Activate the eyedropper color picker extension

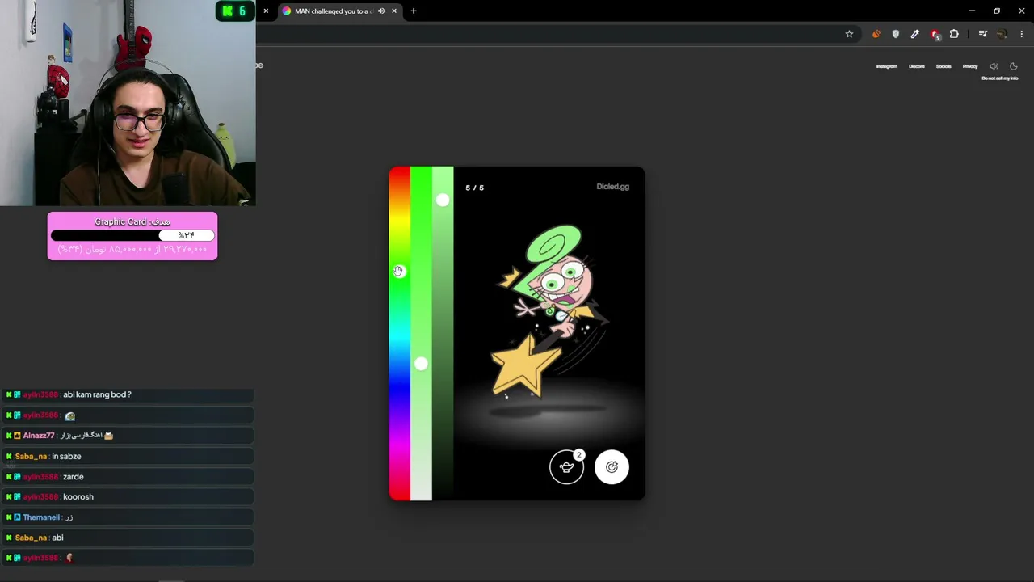pos(914,34)
